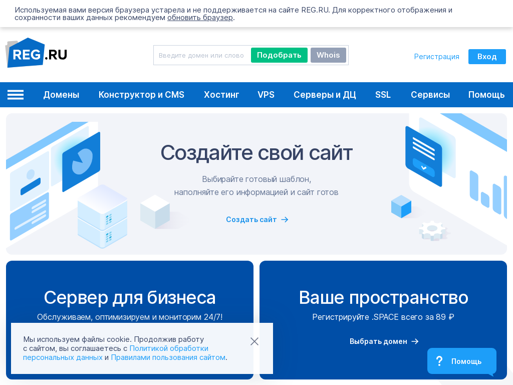The image size is (513, 385).
Task: Click text Обслуживаем, оптимизируем и мониторим 24/7!
Action: tap(130, 317)
